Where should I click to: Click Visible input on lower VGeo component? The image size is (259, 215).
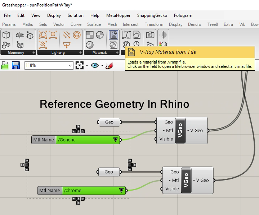[172, 189]
